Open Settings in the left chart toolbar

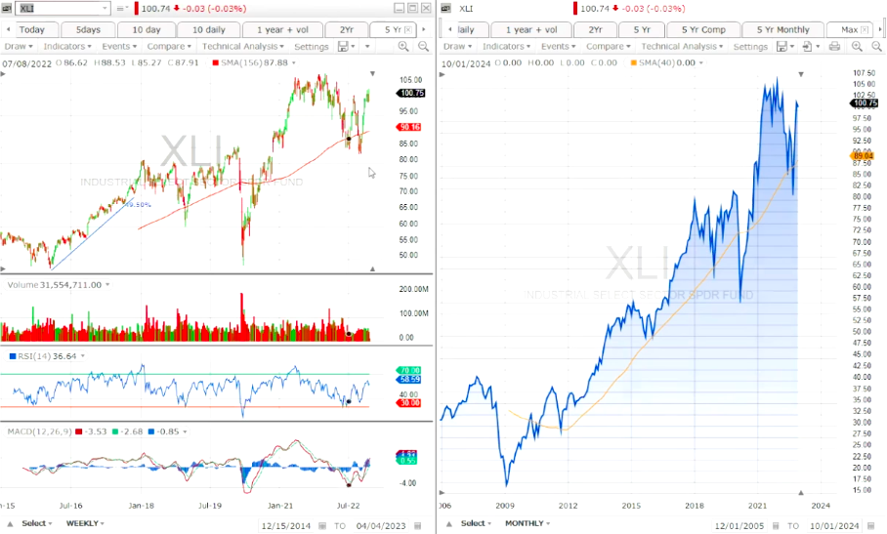[x=311, y=46]
